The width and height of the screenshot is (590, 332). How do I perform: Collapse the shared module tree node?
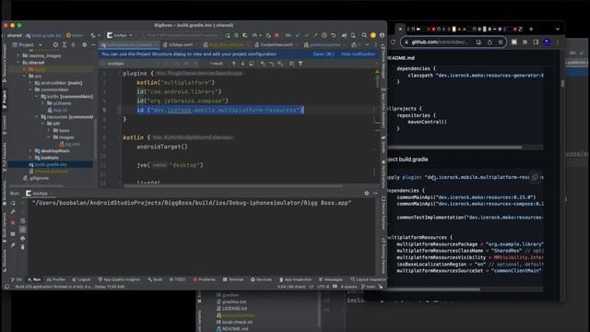18,63
